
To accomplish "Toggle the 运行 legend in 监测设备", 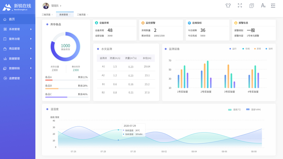I will (x=233, y=49).
